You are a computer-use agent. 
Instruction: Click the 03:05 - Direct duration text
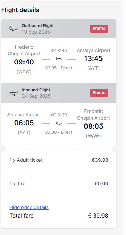coord(59,68)
